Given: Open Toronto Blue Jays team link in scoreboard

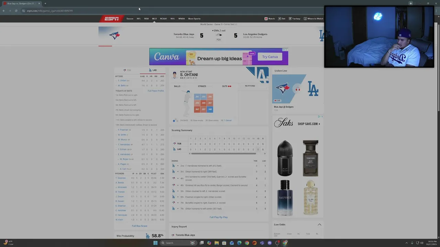Looking at the screenshot, I should (184, 34).
